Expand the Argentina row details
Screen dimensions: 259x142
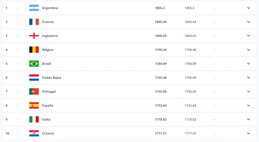coord(248,8)
